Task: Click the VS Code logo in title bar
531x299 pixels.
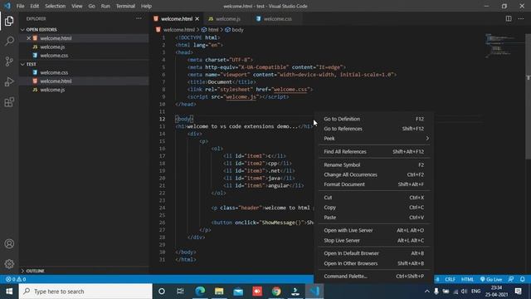Action: pyautogui.click(x=7, y=6)
